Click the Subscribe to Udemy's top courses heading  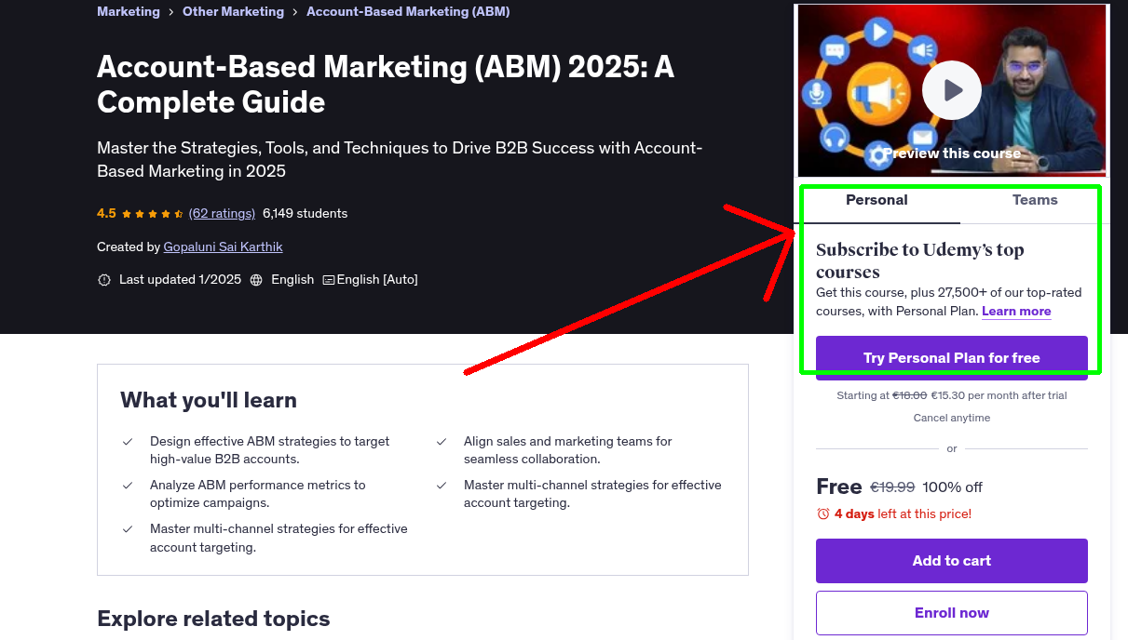[x=920, y=260]
